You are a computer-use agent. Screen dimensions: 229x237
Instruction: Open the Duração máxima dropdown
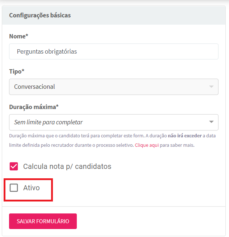tap(113, 122)
